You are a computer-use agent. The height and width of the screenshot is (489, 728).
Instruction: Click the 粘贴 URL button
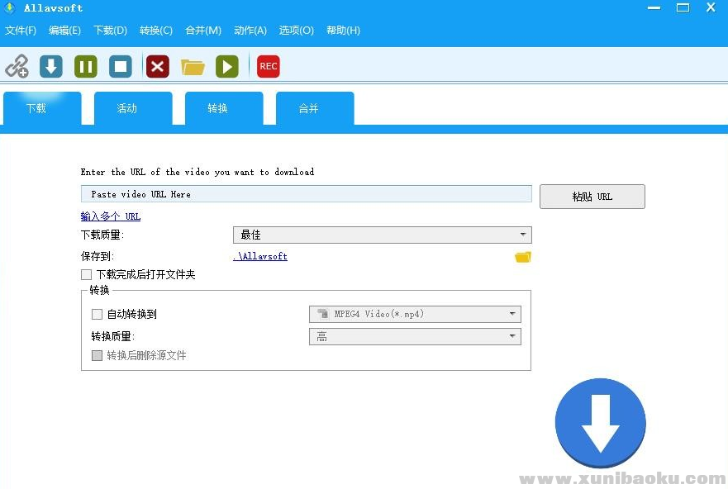click(592, 196)
